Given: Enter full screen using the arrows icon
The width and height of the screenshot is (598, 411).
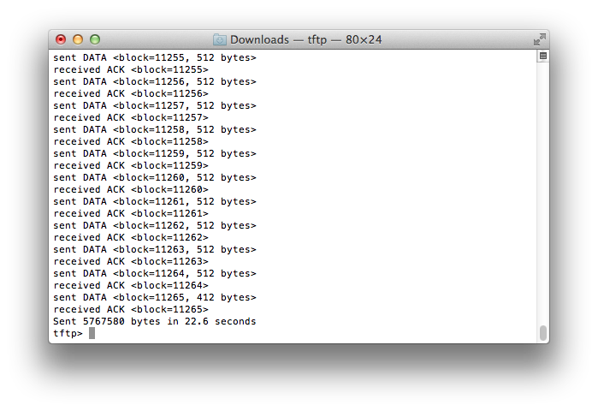Looking at the screenshot, I should (539, 39).
